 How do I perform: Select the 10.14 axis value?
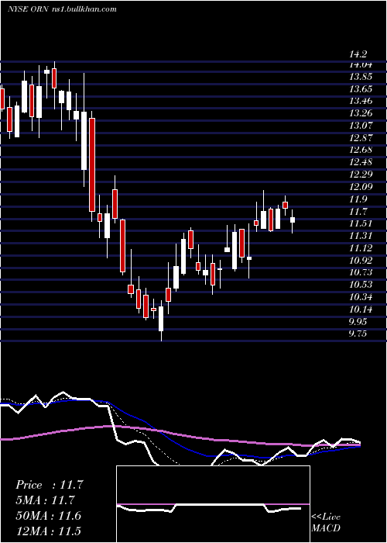click(361, 309)
